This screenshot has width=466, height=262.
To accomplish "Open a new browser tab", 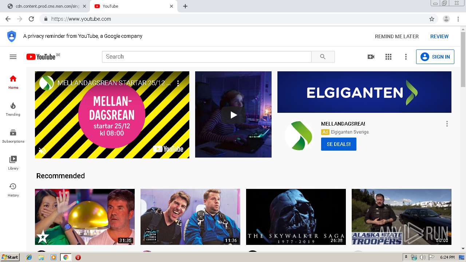I will click(185, 6).
